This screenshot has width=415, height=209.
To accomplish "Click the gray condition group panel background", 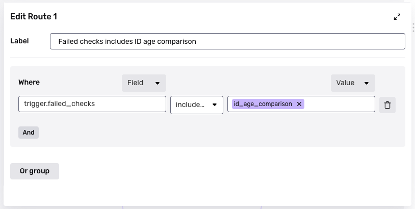I will pos(229,133).
